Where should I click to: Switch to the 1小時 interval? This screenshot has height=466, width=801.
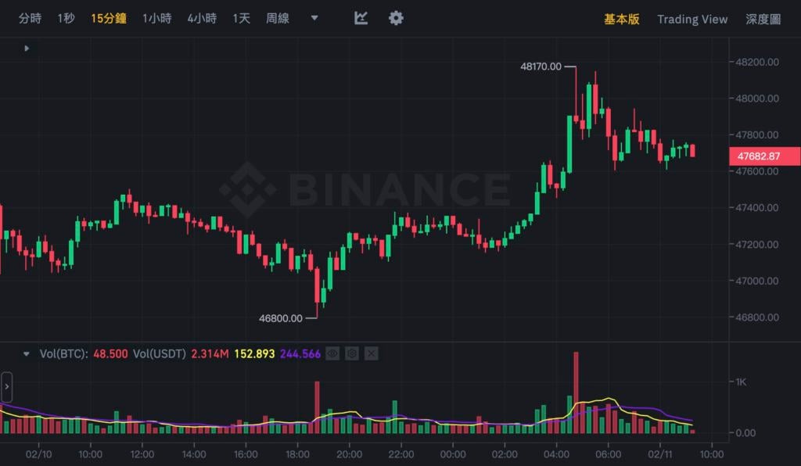pos(156,18)
